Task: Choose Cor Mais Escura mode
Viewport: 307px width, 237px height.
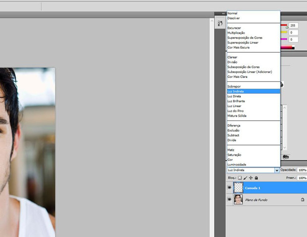Action: [x=254, y=47]
